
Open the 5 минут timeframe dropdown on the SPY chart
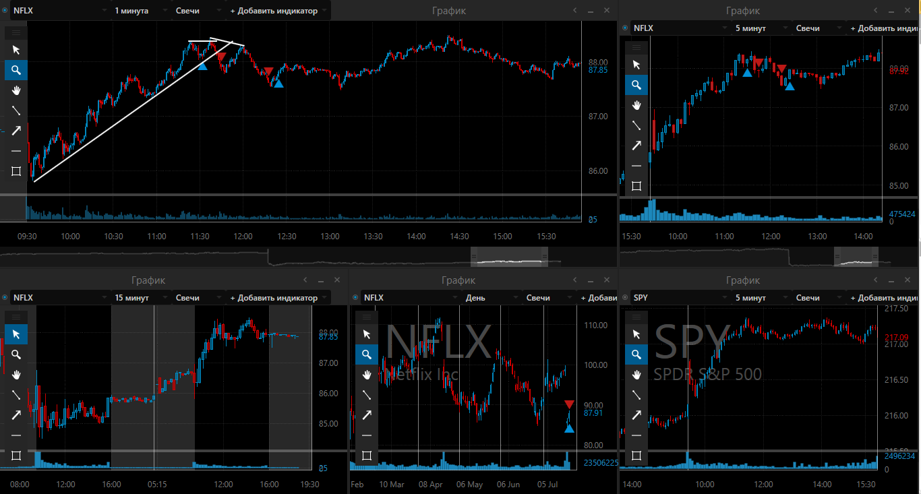coord(761,297)
